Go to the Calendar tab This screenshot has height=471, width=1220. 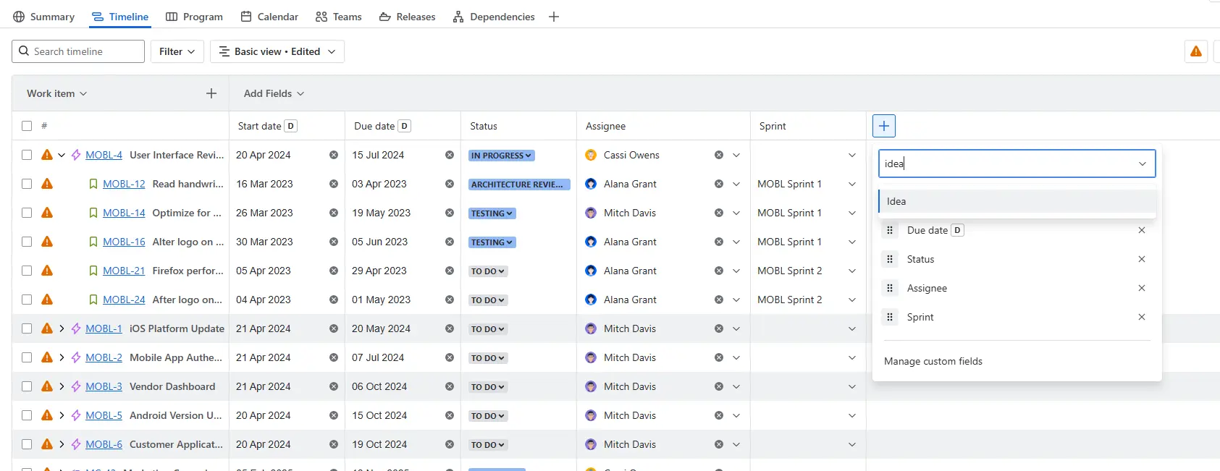coord(269,17)
